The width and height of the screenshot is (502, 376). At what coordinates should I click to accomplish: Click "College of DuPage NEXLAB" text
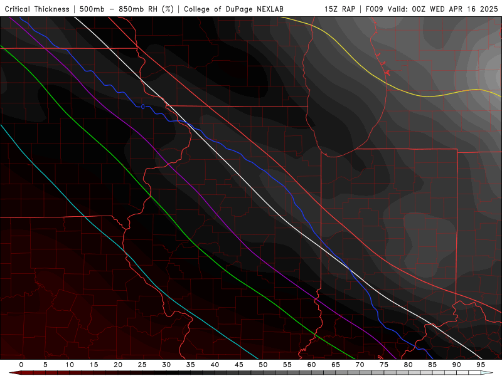click(233, 9)
